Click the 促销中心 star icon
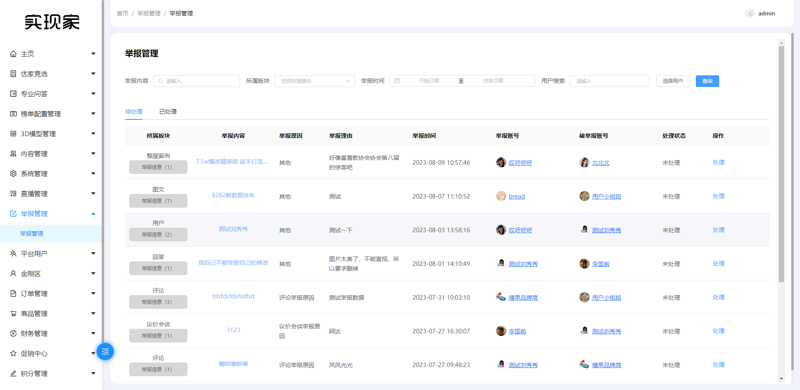 pyautogui.click(x=13, y=353)
